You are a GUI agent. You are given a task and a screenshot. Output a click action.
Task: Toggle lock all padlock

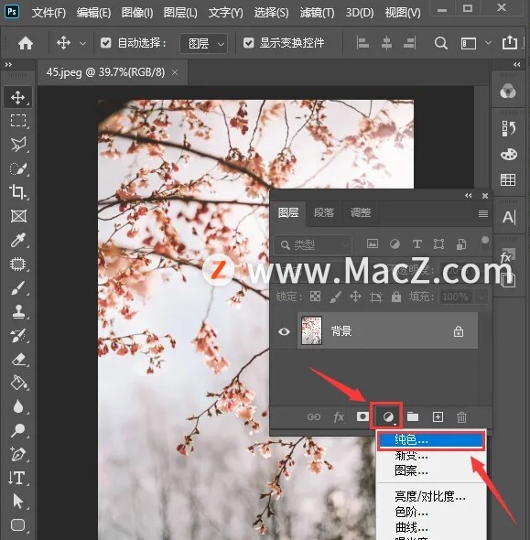(396, 297)
